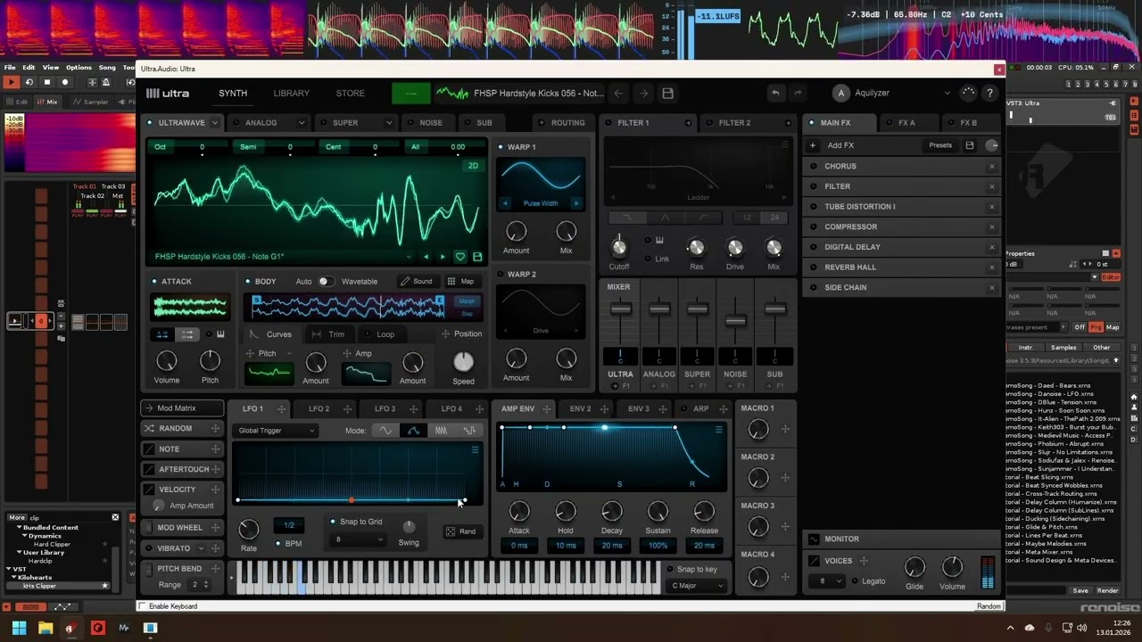The image size is (1142, 642).
Task: Adjust the Ultra mixer fader
Action: click(620, 309)
